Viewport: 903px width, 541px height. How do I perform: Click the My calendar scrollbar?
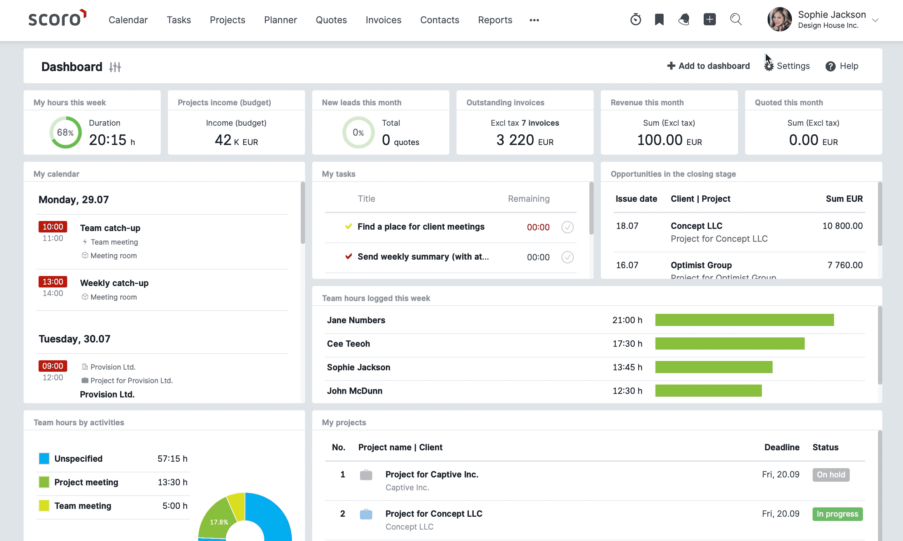[x=303, y=212]
